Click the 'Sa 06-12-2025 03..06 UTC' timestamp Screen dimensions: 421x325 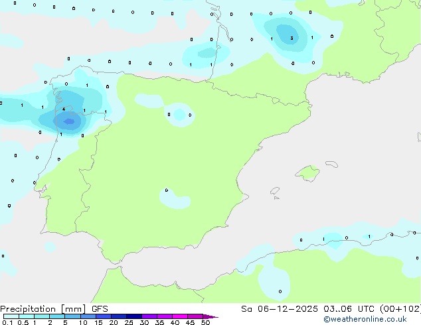coord(307,309)
